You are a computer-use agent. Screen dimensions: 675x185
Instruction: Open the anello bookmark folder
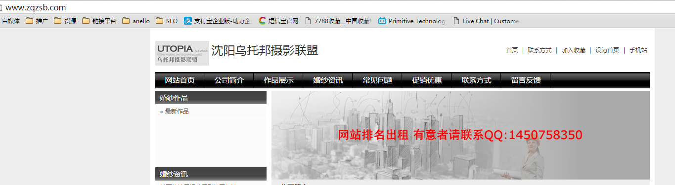(x=136, y=21)
